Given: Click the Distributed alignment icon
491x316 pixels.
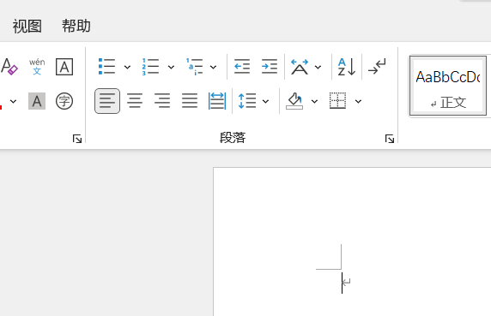Looking at the screenshot, I should click(x=217, y=101).
